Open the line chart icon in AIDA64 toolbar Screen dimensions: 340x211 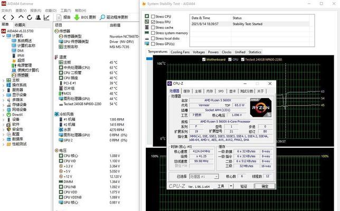[46, 17]
